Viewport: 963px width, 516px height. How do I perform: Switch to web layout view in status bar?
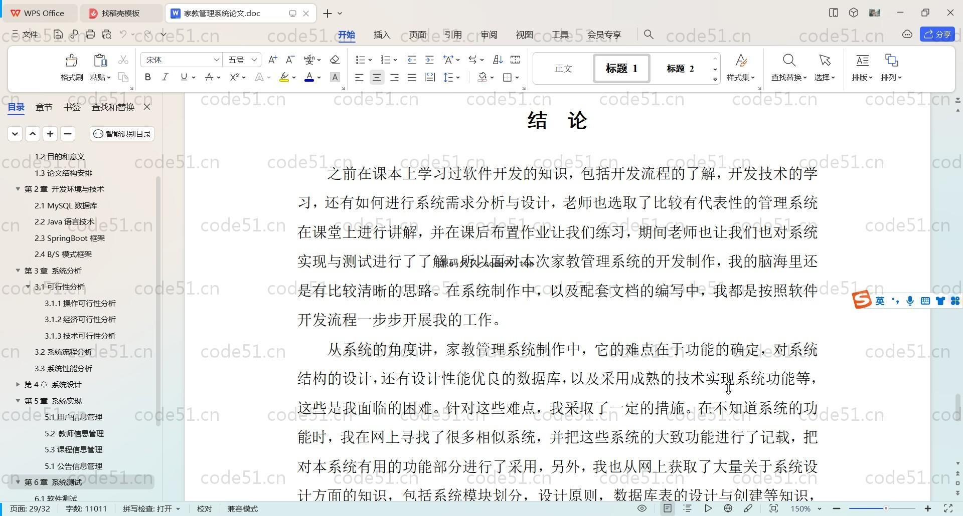point(728,508)
